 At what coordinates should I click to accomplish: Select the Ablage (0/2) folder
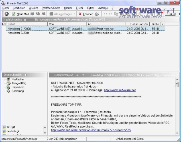pos(19,83)
